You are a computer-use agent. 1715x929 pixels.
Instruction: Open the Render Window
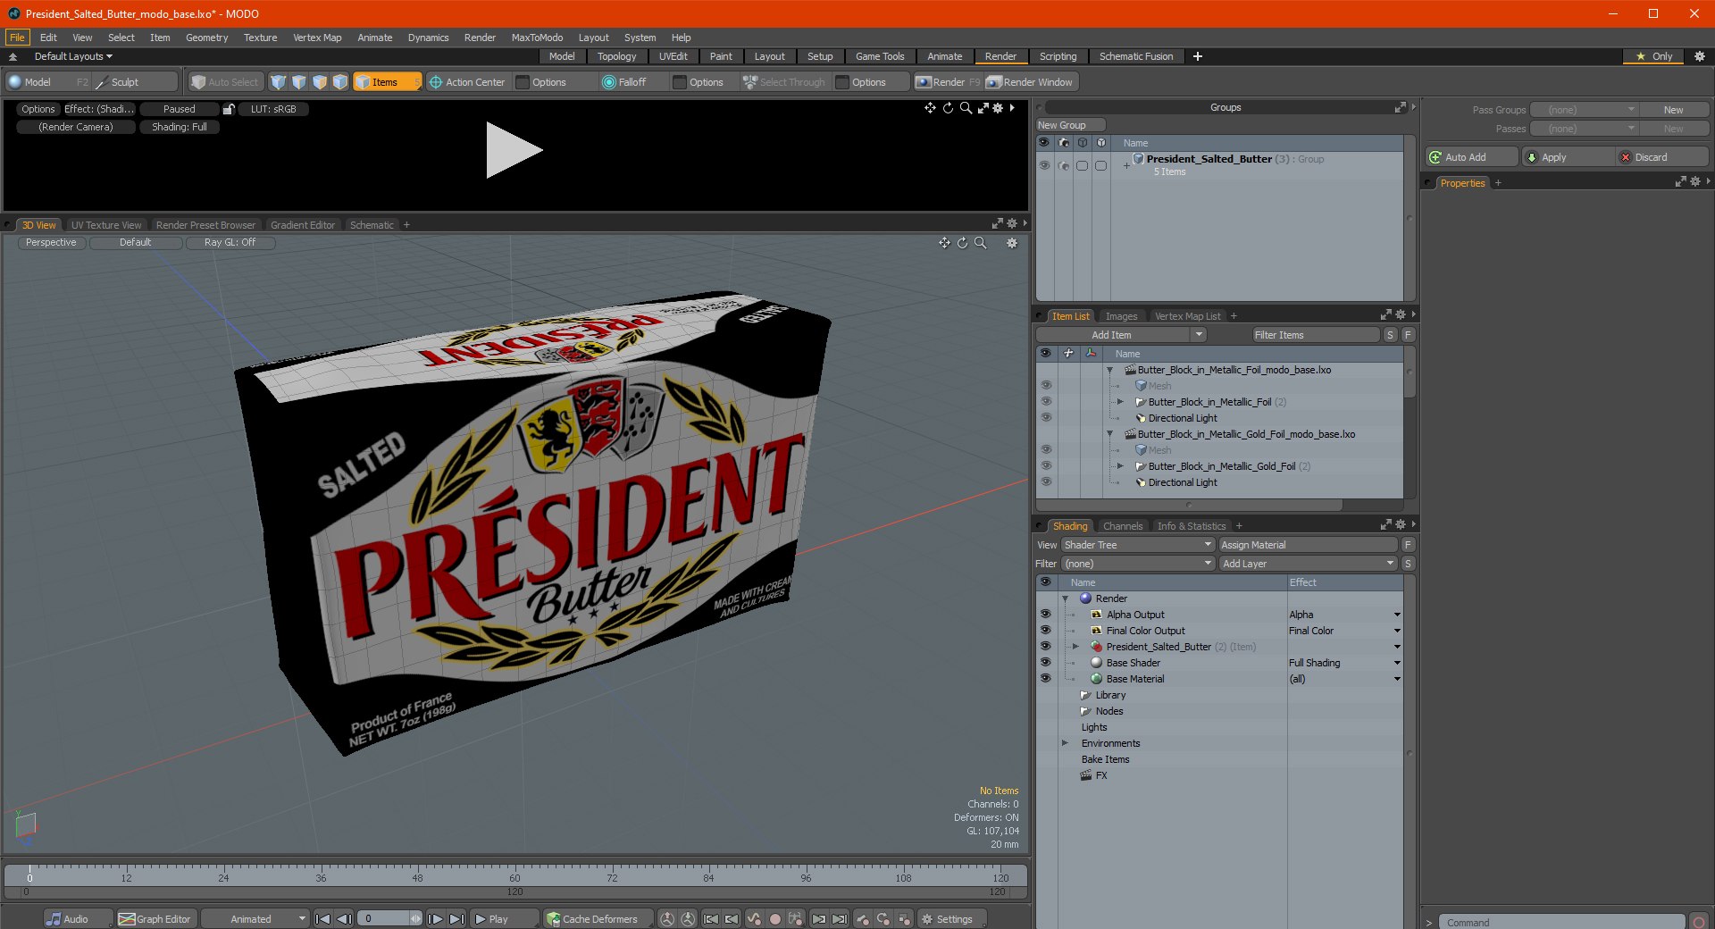click(1032, 82)
